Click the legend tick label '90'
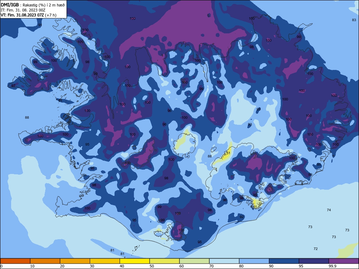 click(271, 266)
